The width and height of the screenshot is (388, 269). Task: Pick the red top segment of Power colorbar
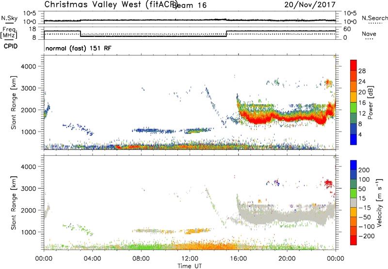click(x=354, y=65)
